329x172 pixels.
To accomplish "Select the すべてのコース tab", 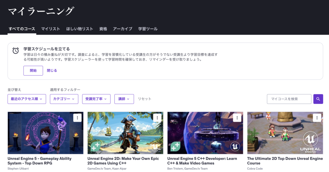I will point(22,29).
